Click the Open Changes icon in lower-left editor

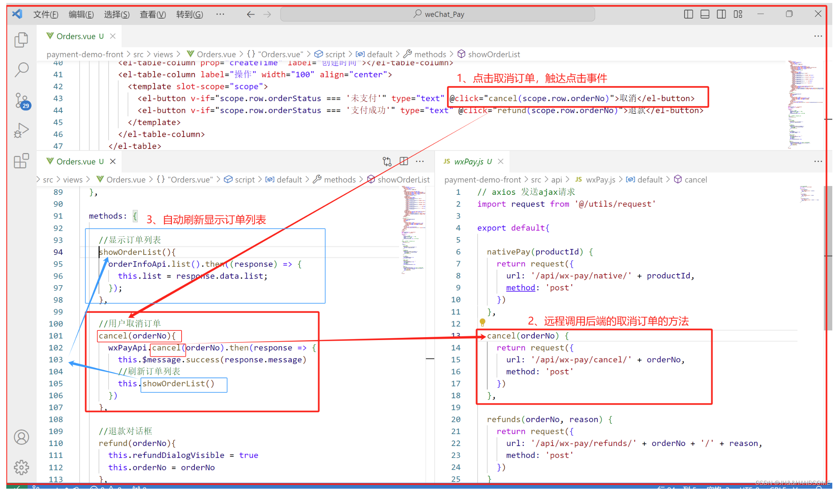(x=387, y=161)
